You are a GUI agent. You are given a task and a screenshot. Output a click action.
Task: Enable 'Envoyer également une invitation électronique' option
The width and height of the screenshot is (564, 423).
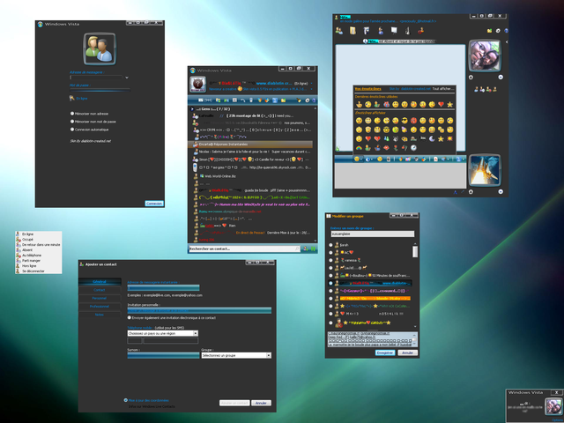coord(130,318)
